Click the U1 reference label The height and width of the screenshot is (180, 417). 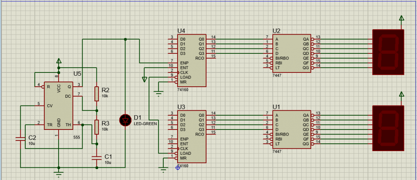(x=277, y=107)
